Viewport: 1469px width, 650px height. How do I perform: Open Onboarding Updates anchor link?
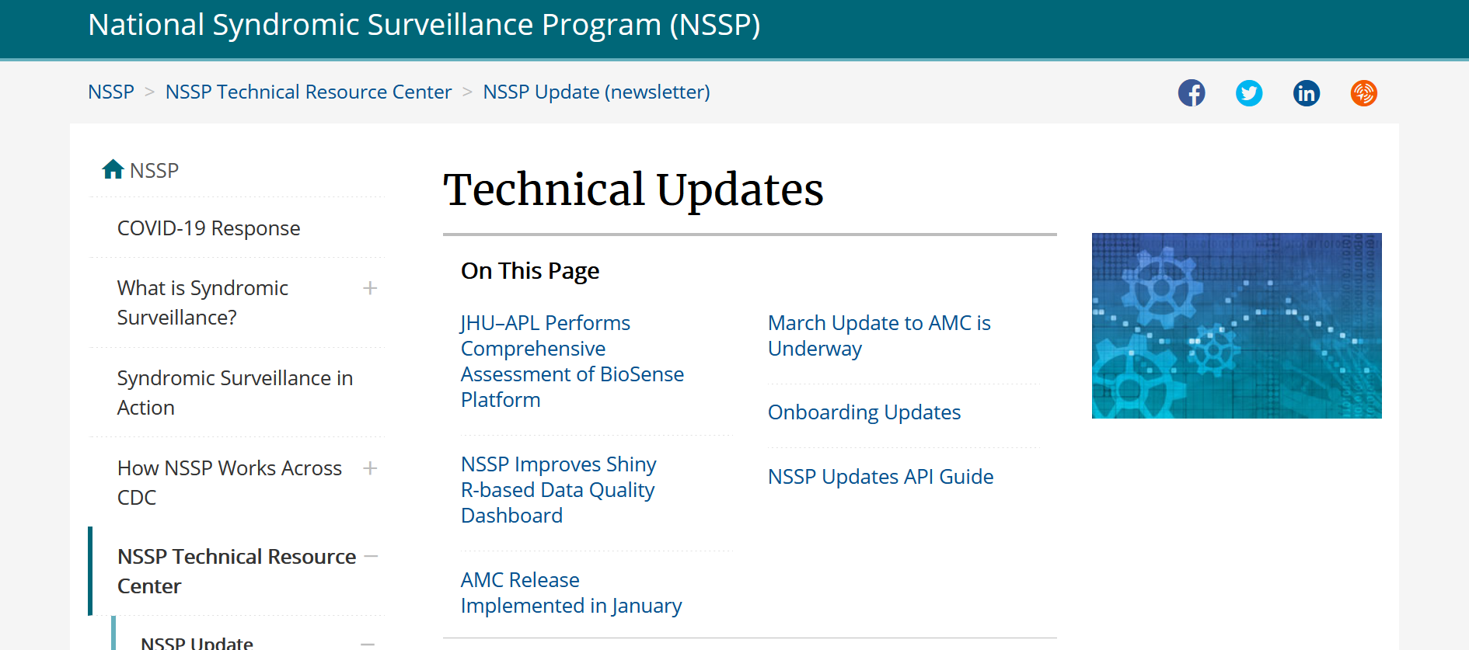coord(864,412)
